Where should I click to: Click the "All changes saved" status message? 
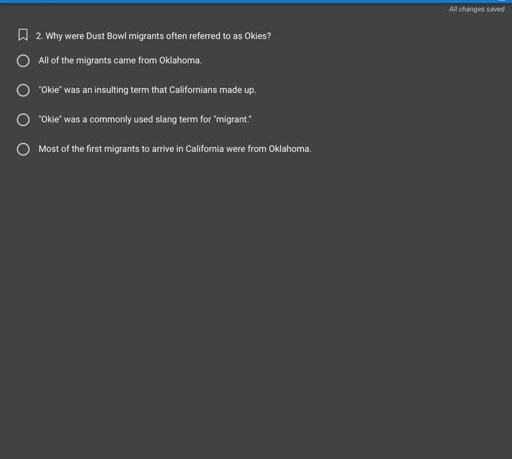476,9
